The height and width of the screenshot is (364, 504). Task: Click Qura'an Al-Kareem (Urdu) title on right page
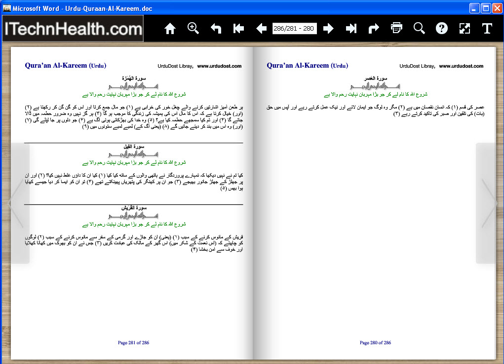point(307,66)
